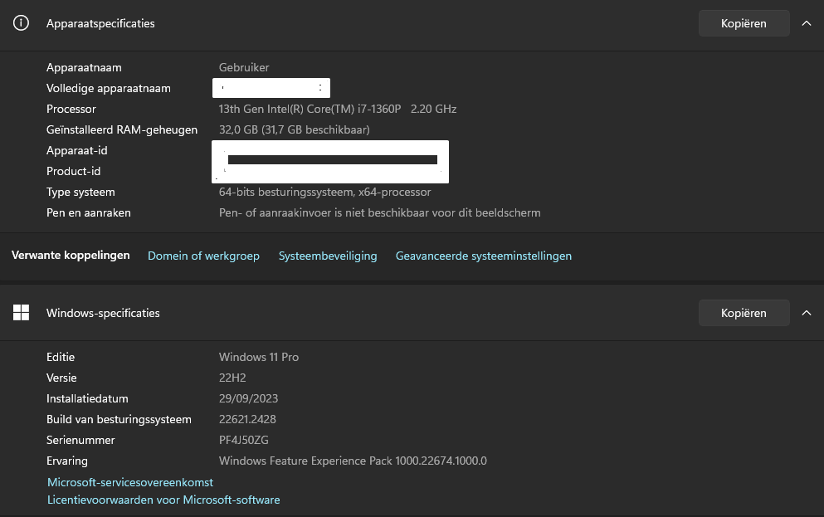
Task: Click the Windows-specificaties heading text
Action: click(x=103, y=313)
